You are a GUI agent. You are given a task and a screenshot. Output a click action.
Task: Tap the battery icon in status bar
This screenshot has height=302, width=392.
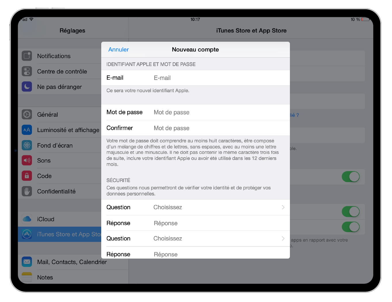click(365, 20)
